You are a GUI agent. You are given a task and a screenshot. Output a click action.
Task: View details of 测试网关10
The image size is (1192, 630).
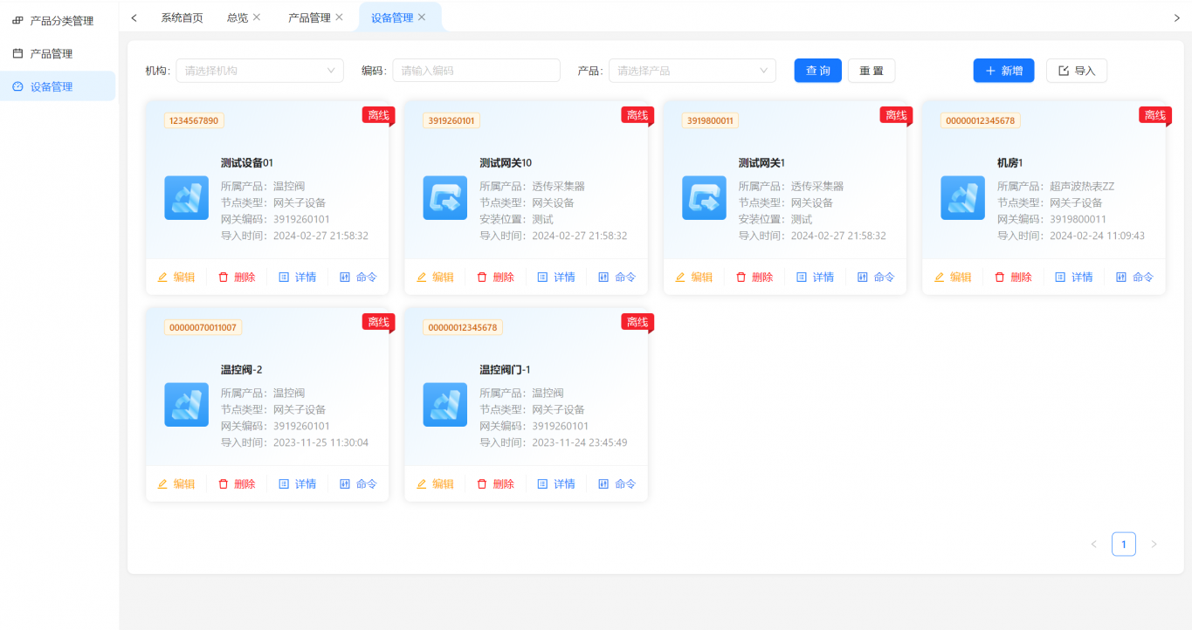coord(556,277)
